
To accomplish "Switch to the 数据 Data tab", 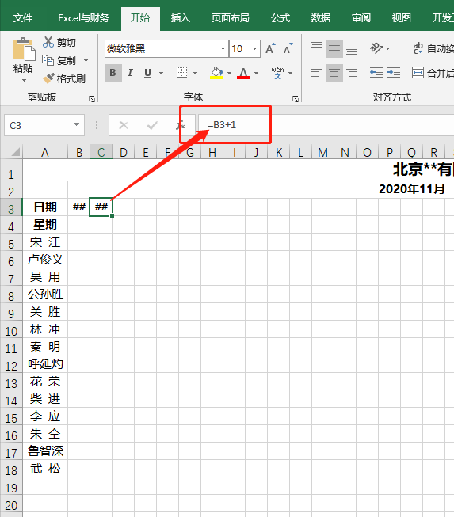I will pos(321,17).
